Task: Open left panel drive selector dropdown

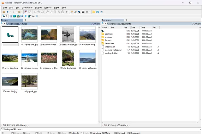Action: 3,24
